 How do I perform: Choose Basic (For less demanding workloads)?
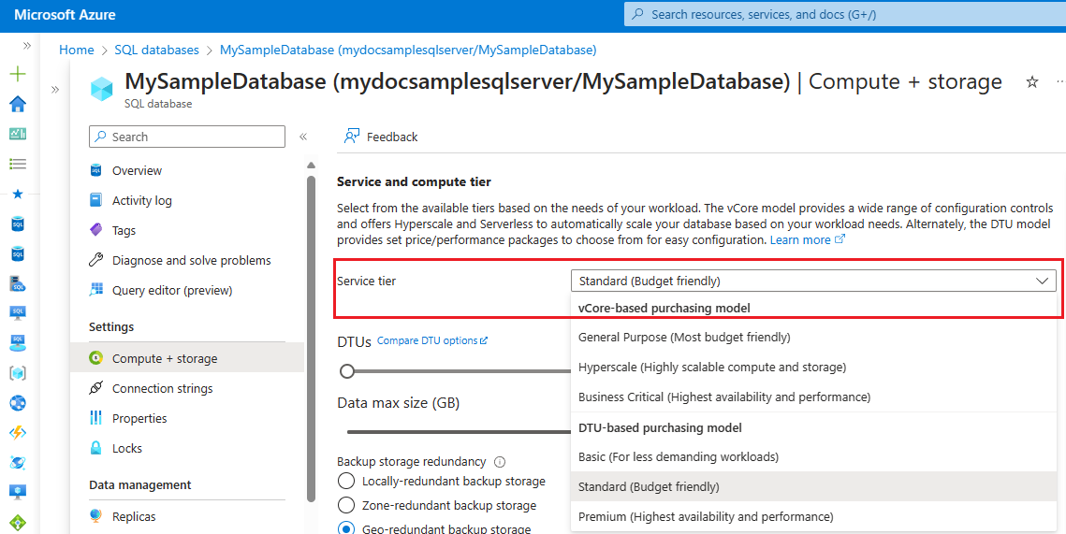[814, 456]
